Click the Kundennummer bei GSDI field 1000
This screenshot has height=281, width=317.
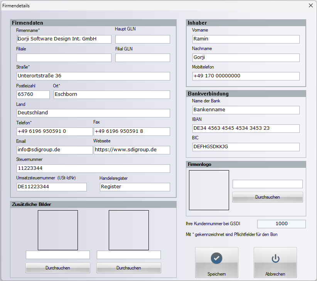click(x=282, y=224)
